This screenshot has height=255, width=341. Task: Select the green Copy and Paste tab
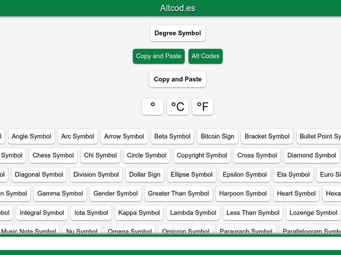click(159, 56)
